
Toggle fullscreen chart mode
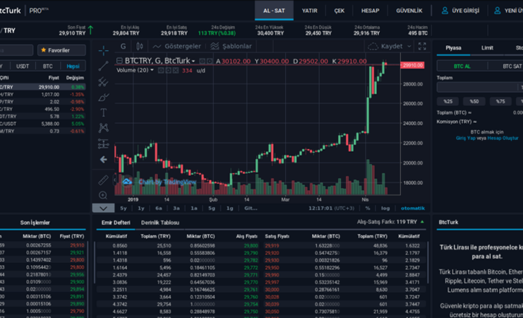click(422, 47)
